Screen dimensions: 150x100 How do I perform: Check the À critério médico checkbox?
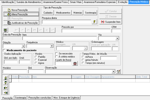[x=56, y=57]
